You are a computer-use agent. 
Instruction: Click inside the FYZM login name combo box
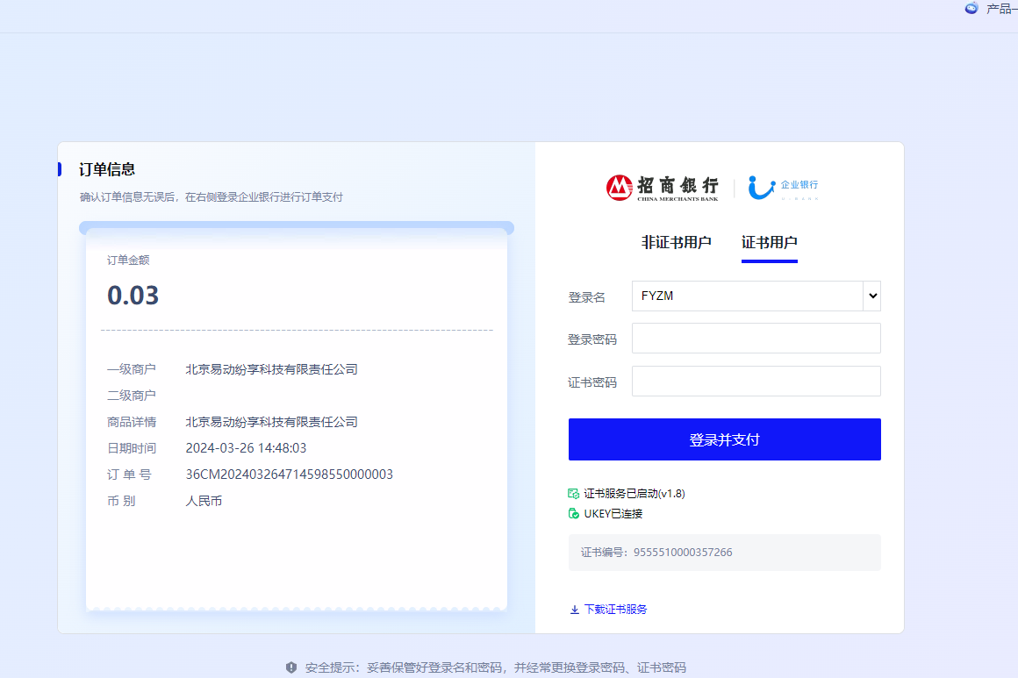[x=746, y=296]
